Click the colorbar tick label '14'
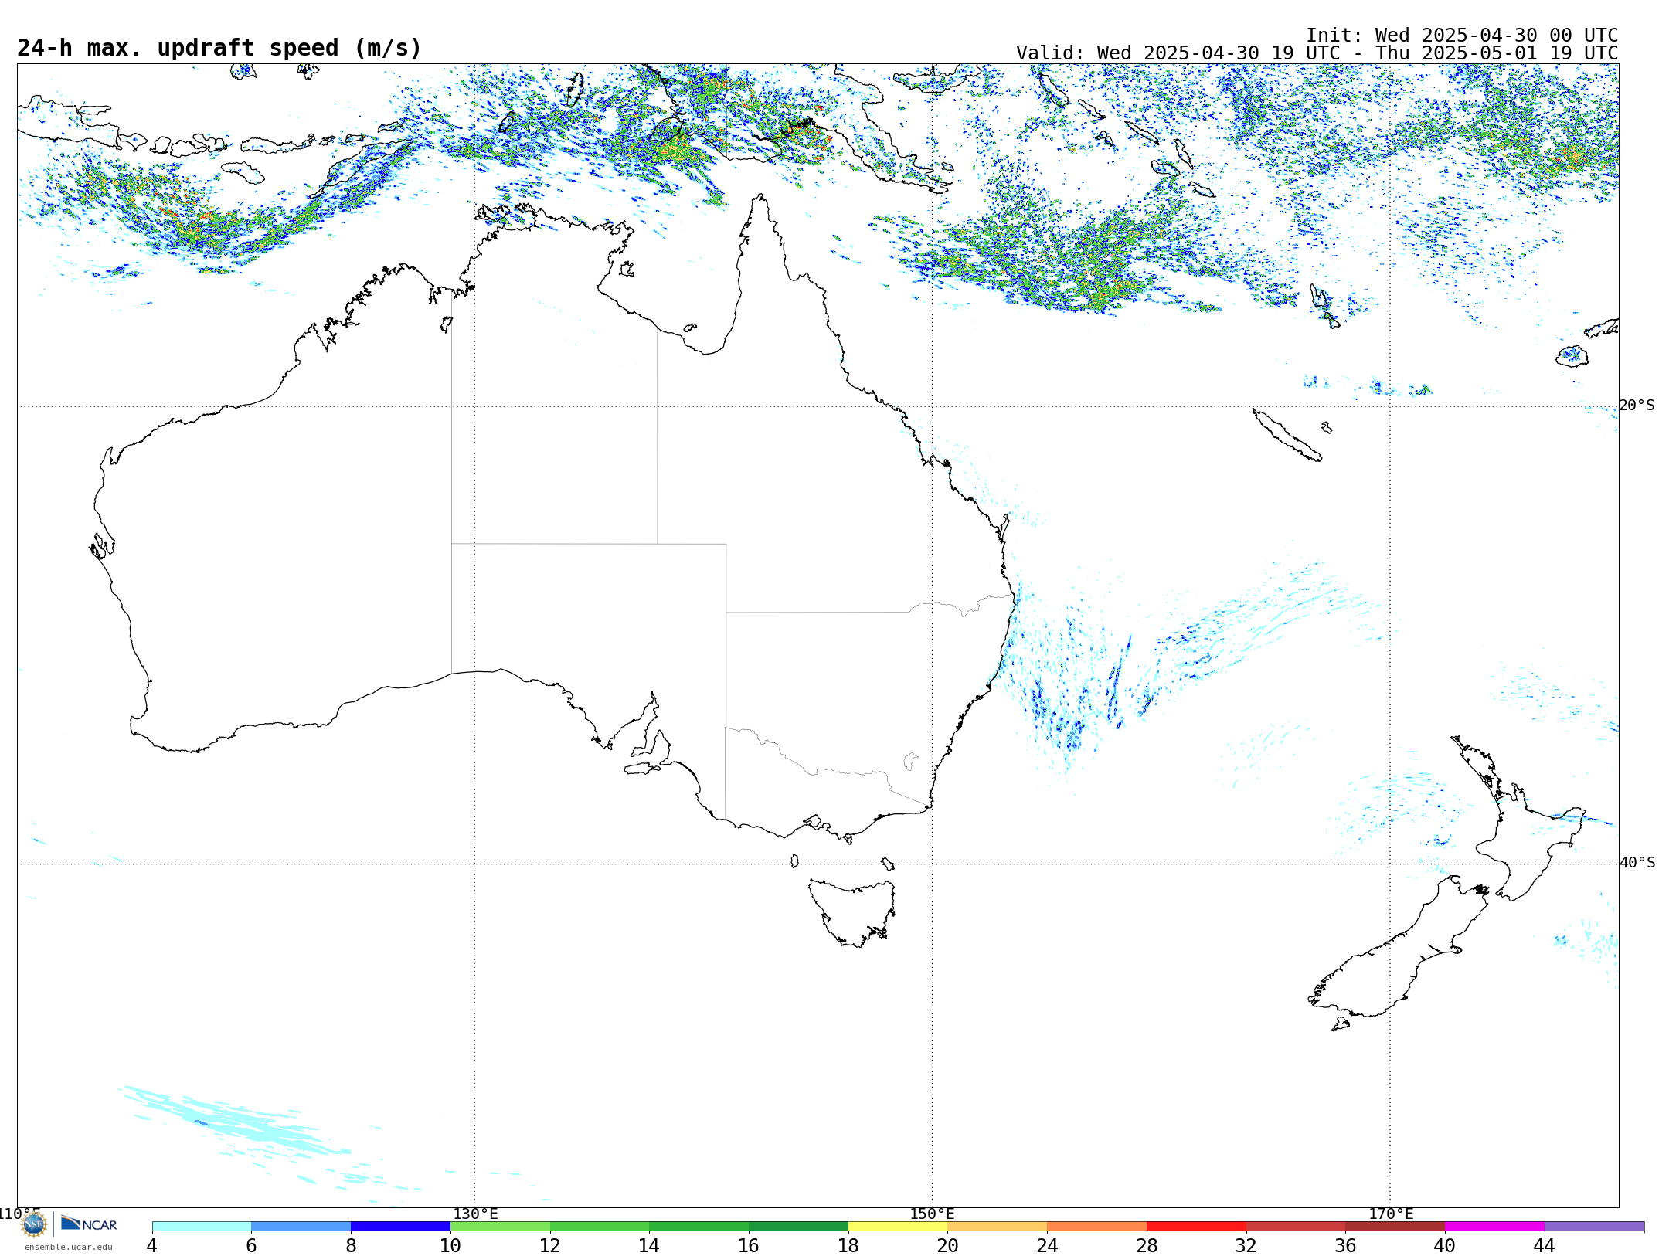The image size is (1669, 1256). pyautogui.click(x=649, y=1245)
